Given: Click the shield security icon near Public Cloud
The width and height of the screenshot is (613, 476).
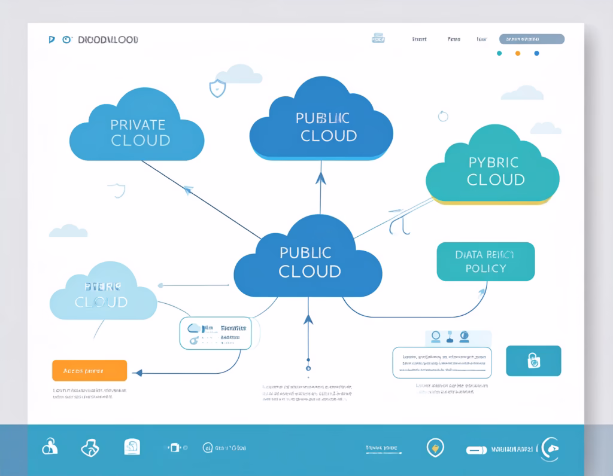Looking at the screenshot, I should click(217, 87).
